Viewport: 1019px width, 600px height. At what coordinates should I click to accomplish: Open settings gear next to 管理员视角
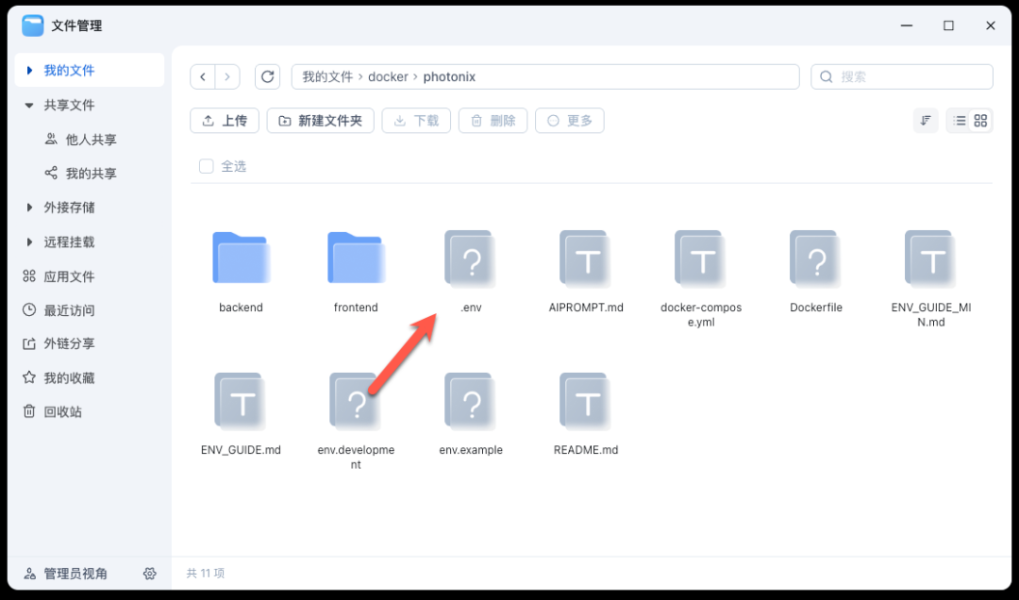coord(149,574)
